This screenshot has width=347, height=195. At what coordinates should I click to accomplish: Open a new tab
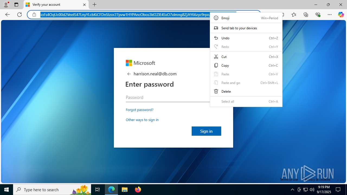pyautogui.click(x=94, y=5)
